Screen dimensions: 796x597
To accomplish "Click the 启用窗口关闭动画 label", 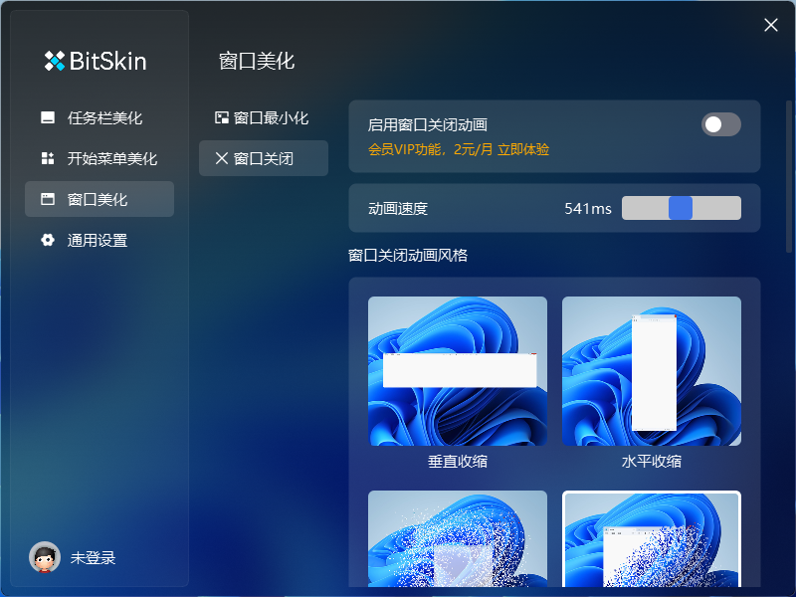I will pyautogui.click(x=428, y=125).
